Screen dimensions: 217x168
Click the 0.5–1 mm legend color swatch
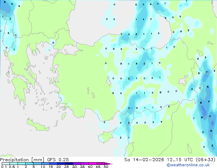click(x=14, y=164)
